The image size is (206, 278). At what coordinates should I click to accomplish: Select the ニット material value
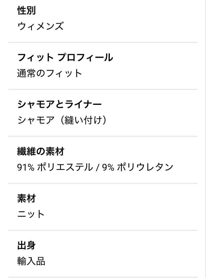(x=31, y=214)
